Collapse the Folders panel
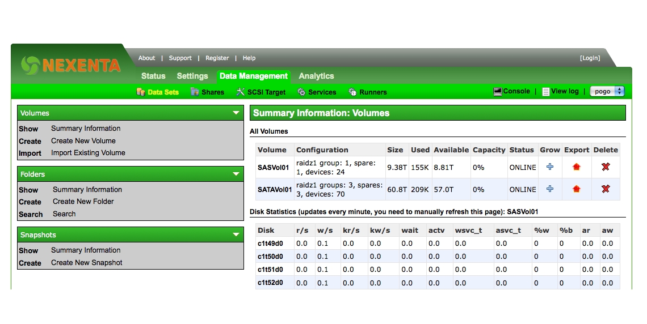The image size is (647, 324). click(236, 174)
